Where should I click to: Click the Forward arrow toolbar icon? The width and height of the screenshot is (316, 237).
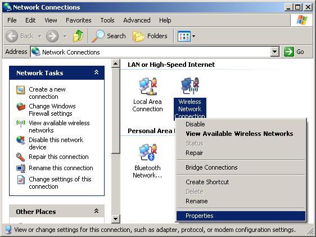[x=52, y=36]
